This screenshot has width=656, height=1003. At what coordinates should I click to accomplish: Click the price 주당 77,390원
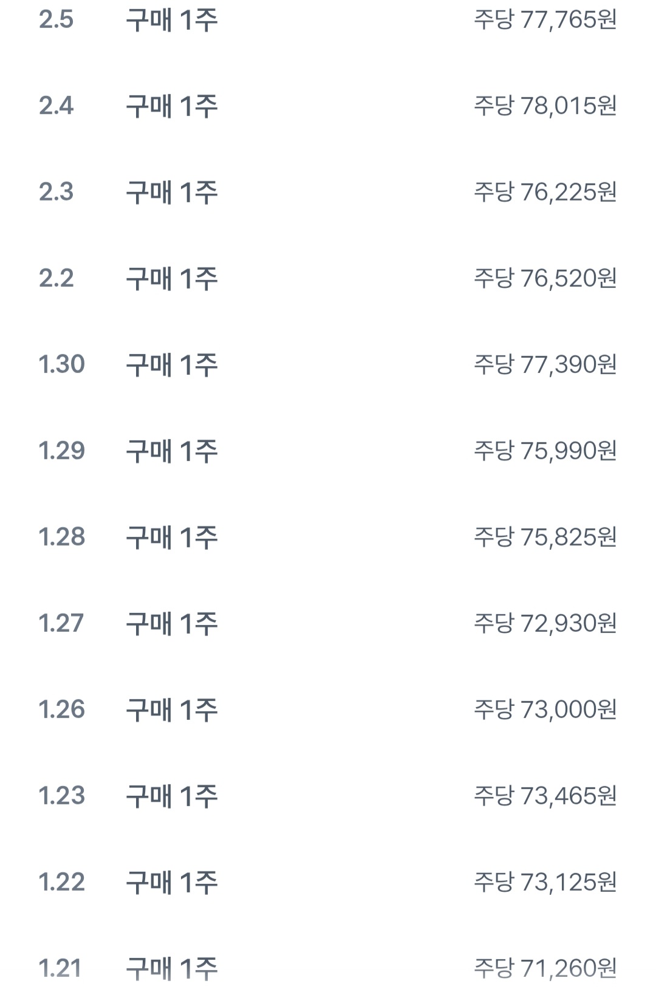pos(545,365)
